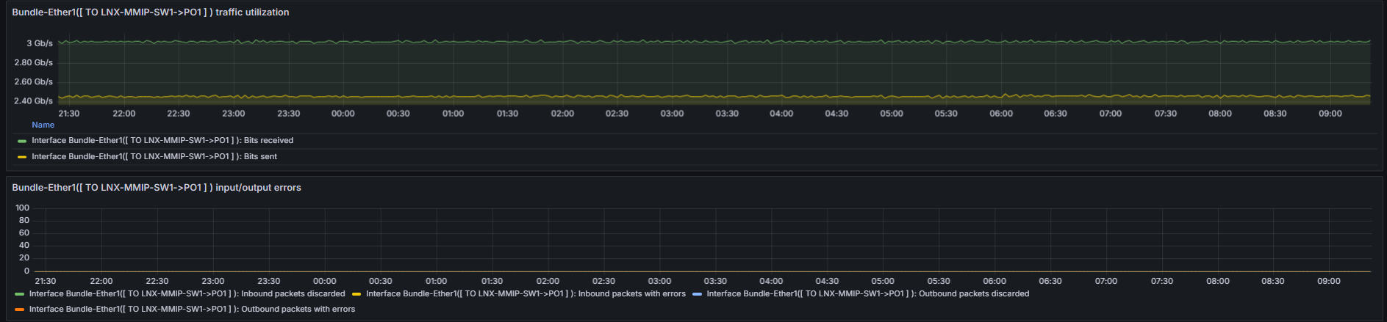Toggle the Bits sent series in legend
This screenshot has height=322, width=1387.
pos(154,157)
